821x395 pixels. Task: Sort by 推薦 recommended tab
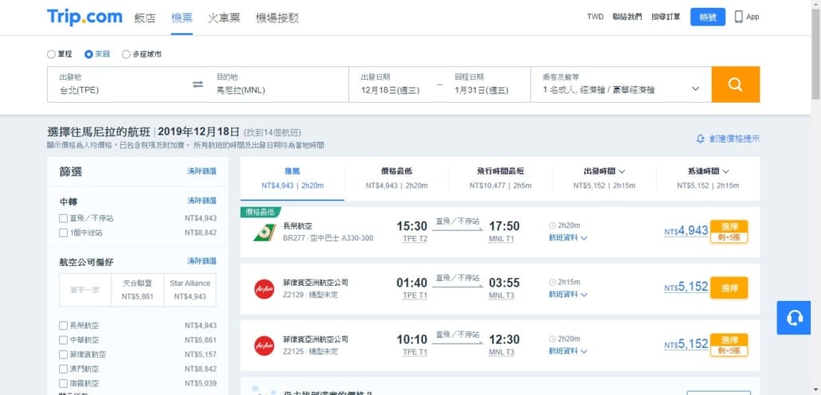tap(293, 178)
